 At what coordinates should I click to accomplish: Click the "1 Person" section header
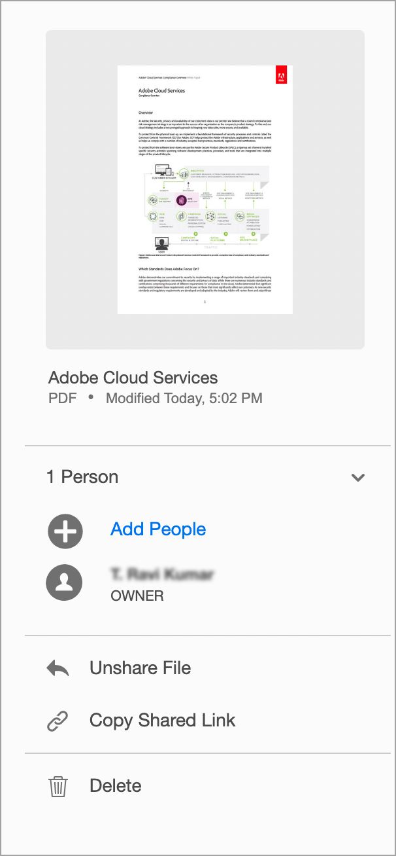pyautogui.click(x=82, y=476)
